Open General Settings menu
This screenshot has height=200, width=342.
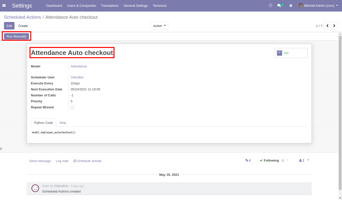click(135, 5)
